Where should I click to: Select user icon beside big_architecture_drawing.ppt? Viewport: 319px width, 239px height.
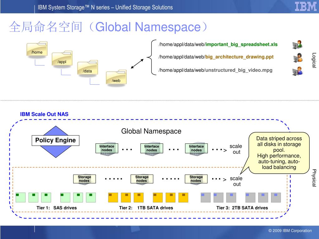[298, 58]
